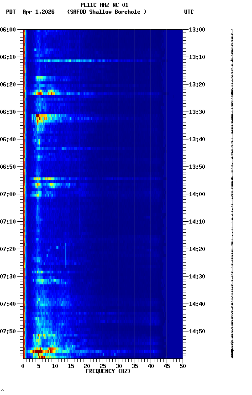This screenshot has width=252, height=395.
Task: Click the 0 Hz frequency axis label
Action: [23, 366]
